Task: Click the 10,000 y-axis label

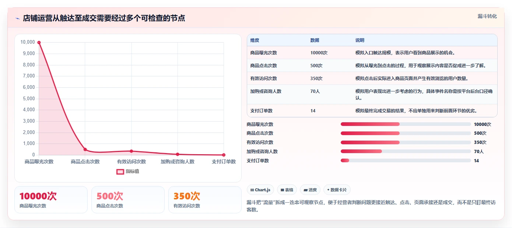Action: tap(28, 42)
